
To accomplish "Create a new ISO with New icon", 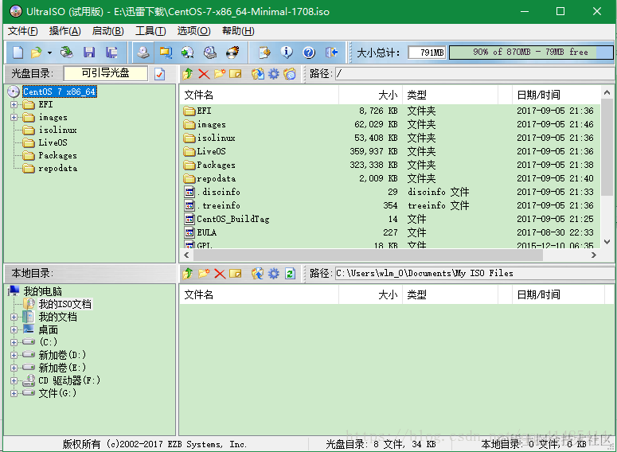I will click(18, 53).
